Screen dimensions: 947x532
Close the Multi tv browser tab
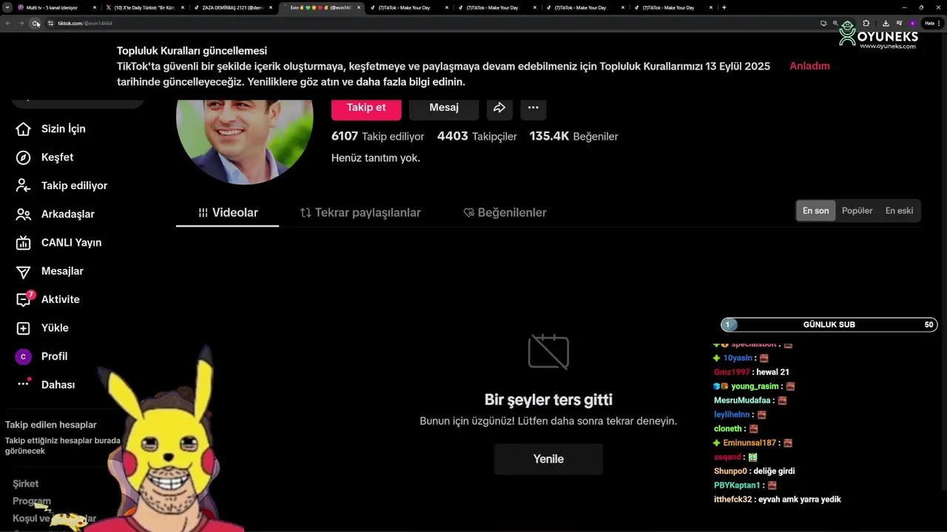(x=95, y=7)
